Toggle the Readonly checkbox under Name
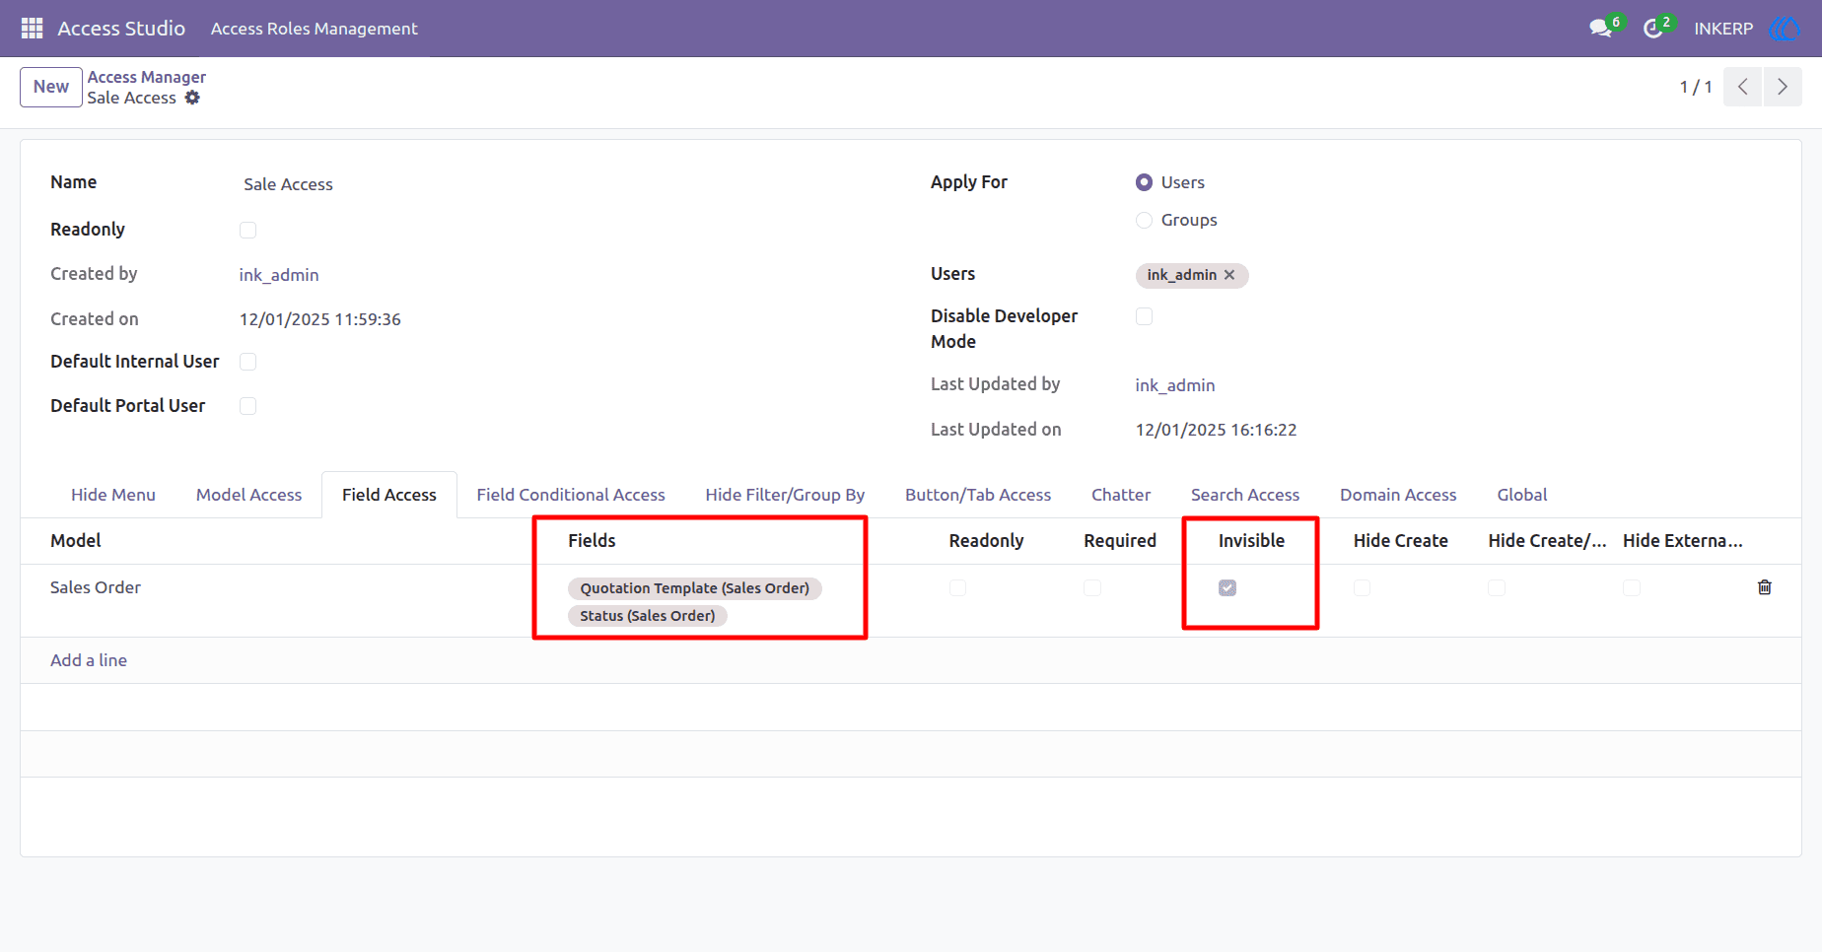1822x952 pixels. point(247,230)
